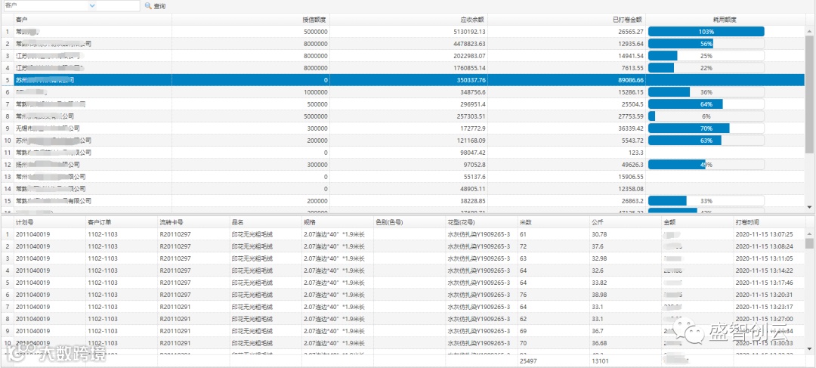Select the cell showing 98047.42
The height and width of the screenshot is (368, 816).
473,153
